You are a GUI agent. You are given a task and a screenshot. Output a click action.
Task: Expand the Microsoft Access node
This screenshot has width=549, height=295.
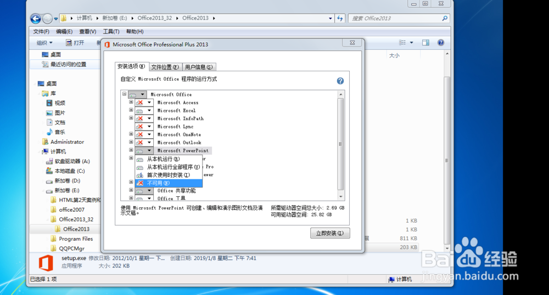point(131,102)
